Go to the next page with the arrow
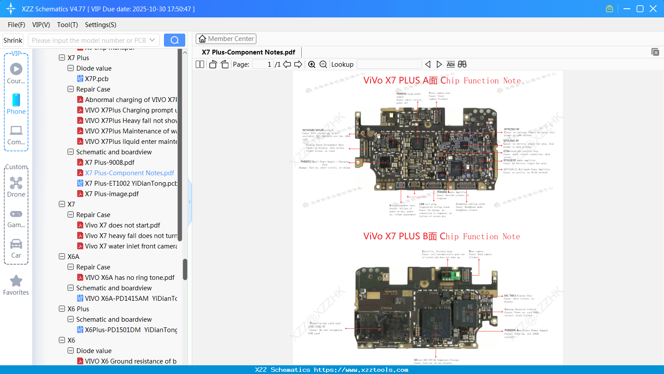 coord(298,64)
